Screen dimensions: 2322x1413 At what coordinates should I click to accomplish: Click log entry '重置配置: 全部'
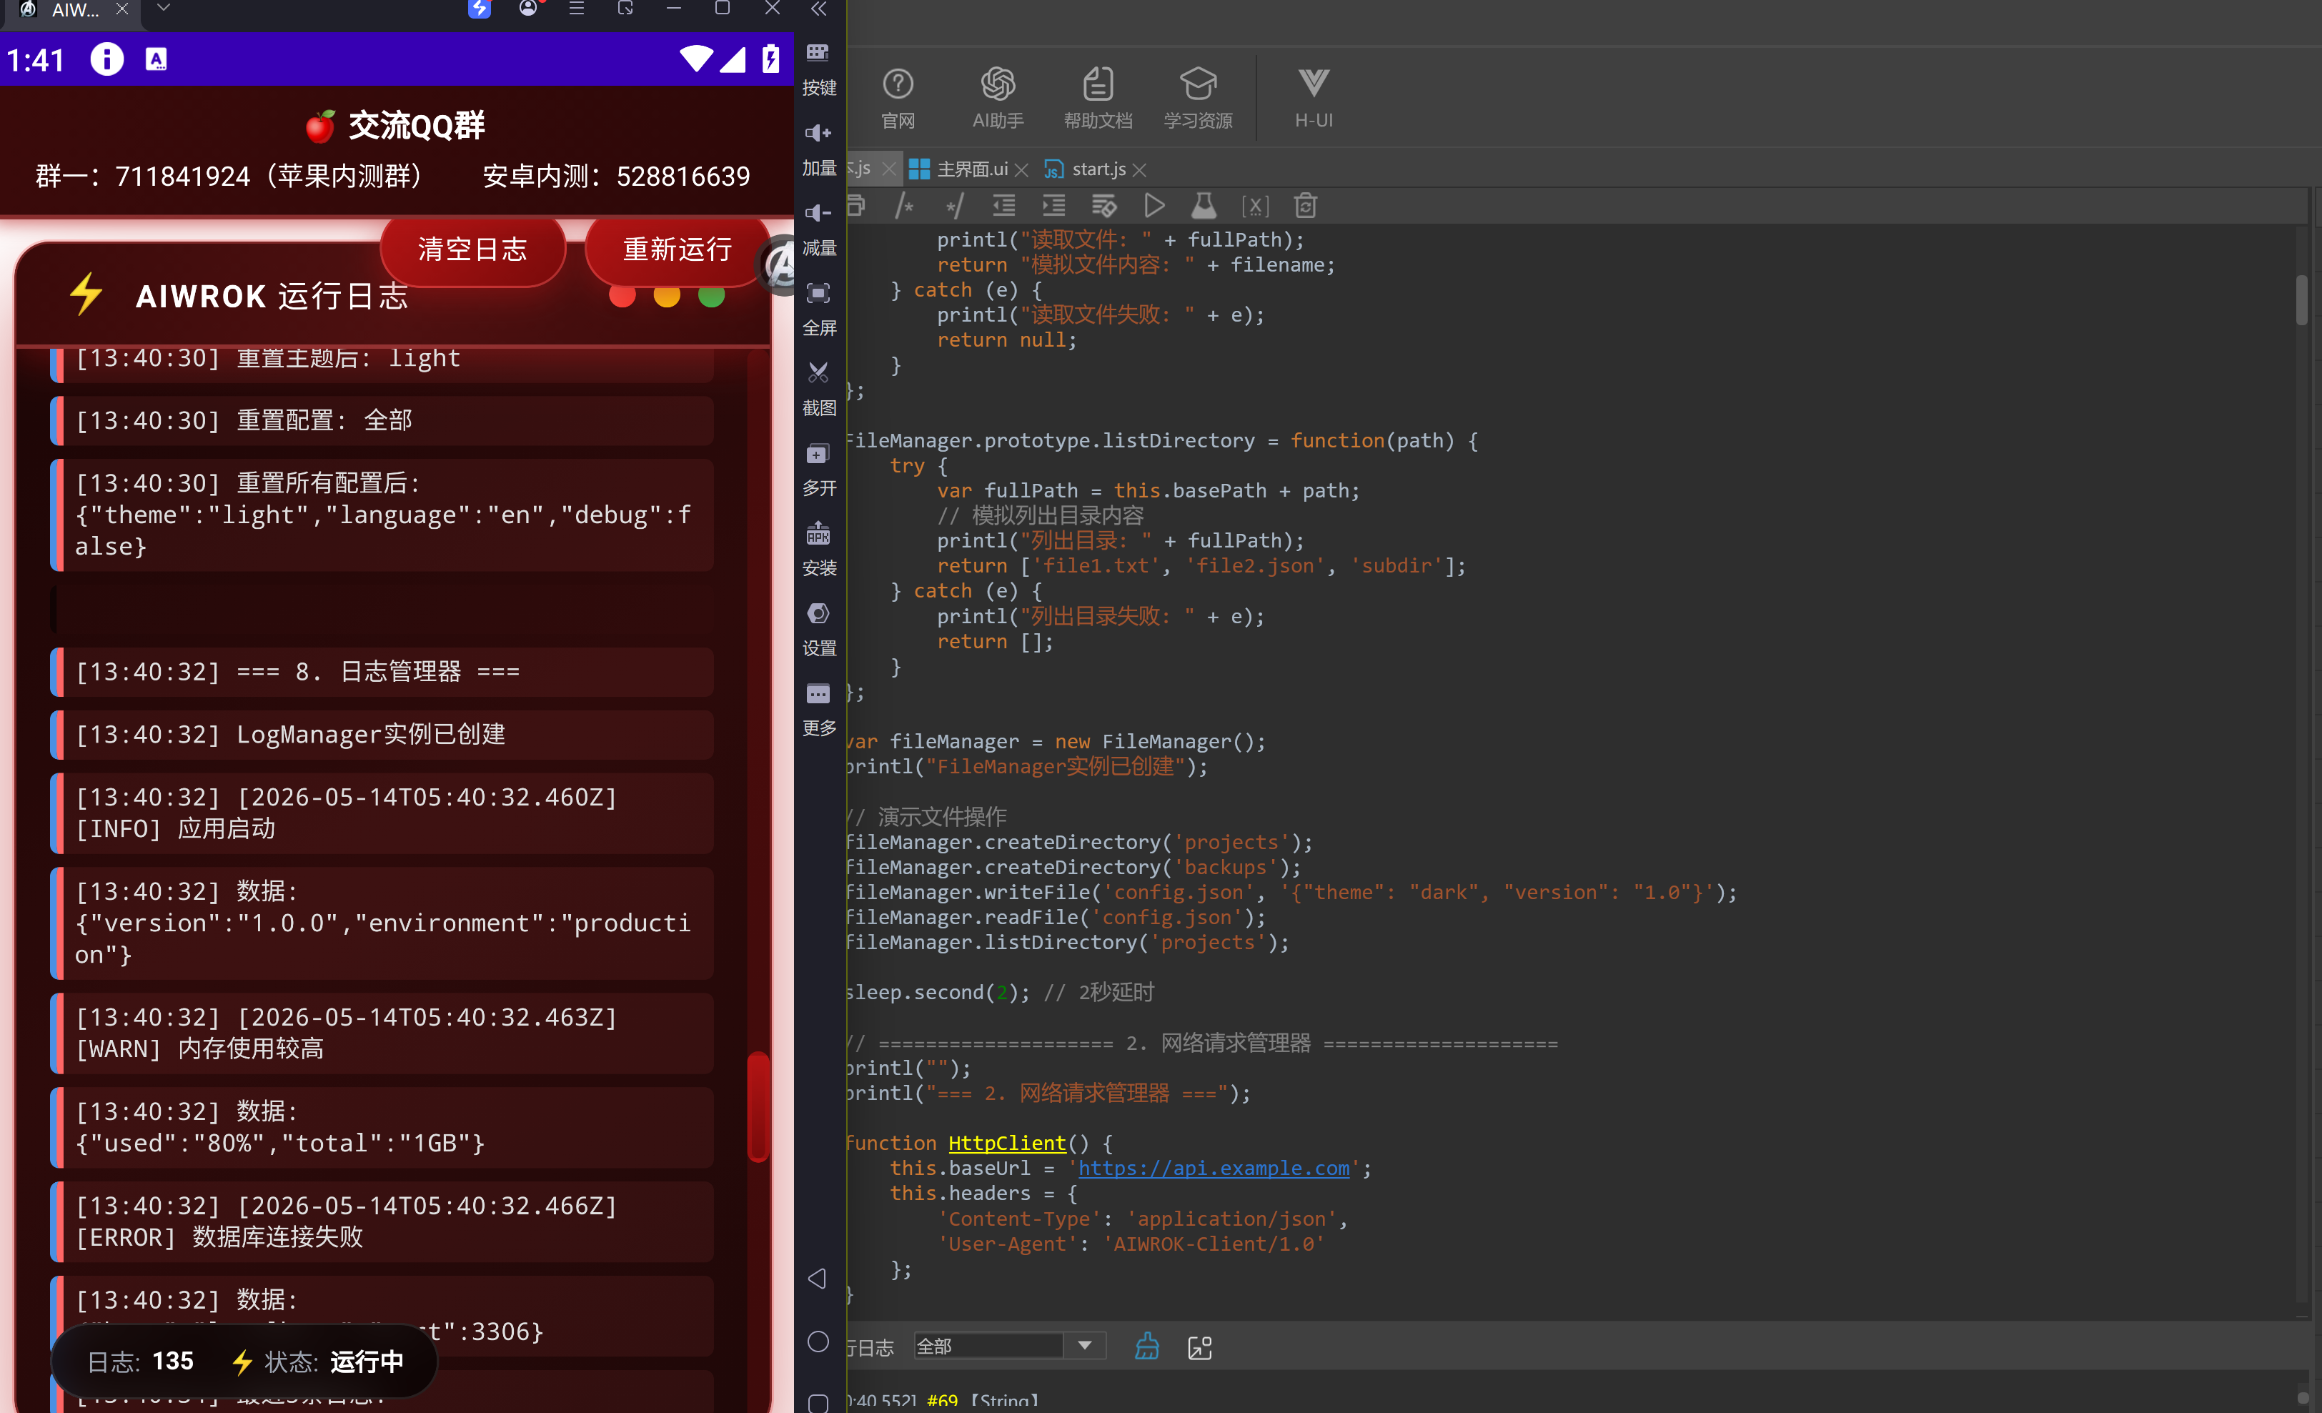(382, 420)
